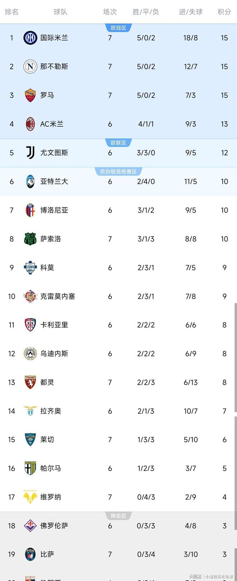
Task: Click the 进/失球 column header
Action: tap(191, 12)
